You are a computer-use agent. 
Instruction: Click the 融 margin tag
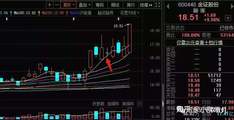(196, 10)
